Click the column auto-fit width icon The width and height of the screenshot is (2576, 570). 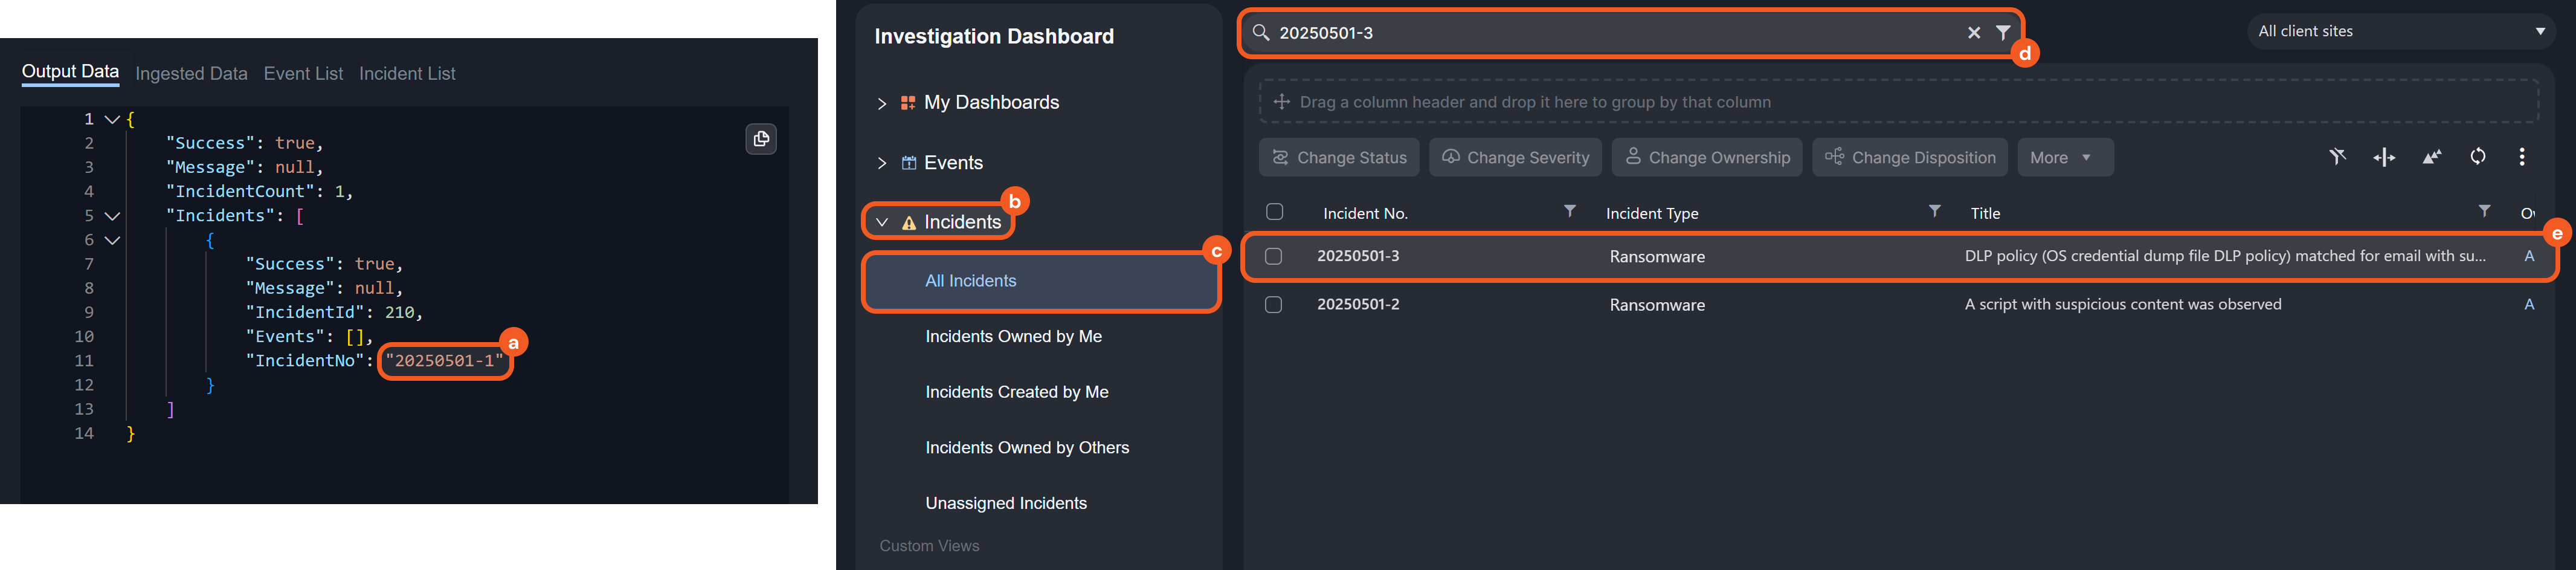[2384, 157]
